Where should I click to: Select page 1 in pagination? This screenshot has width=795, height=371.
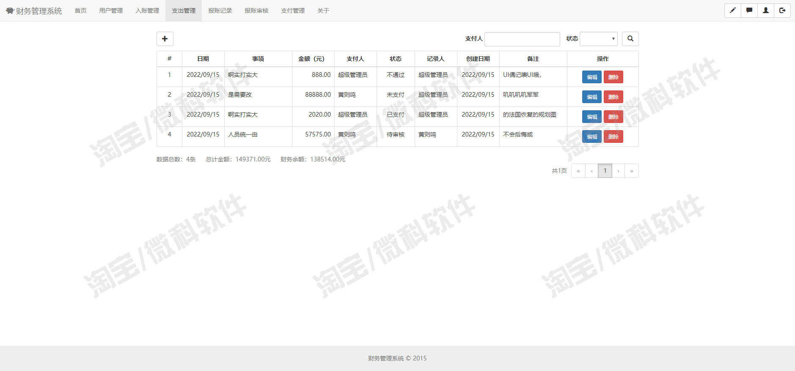605,171
